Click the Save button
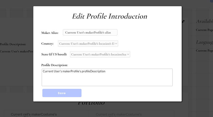The image size is (213, 117). tap(62, 93)
